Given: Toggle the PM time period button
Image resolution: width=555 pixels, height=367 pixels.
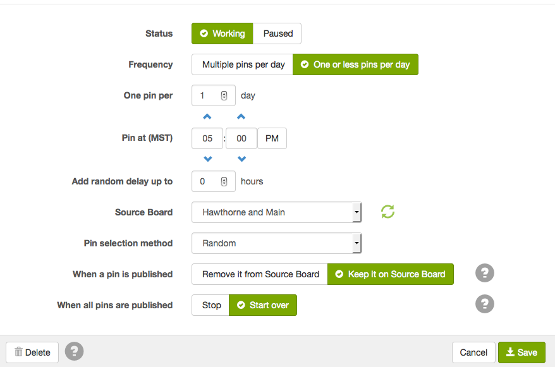Looking at the screenshot, I should [272, 138].
